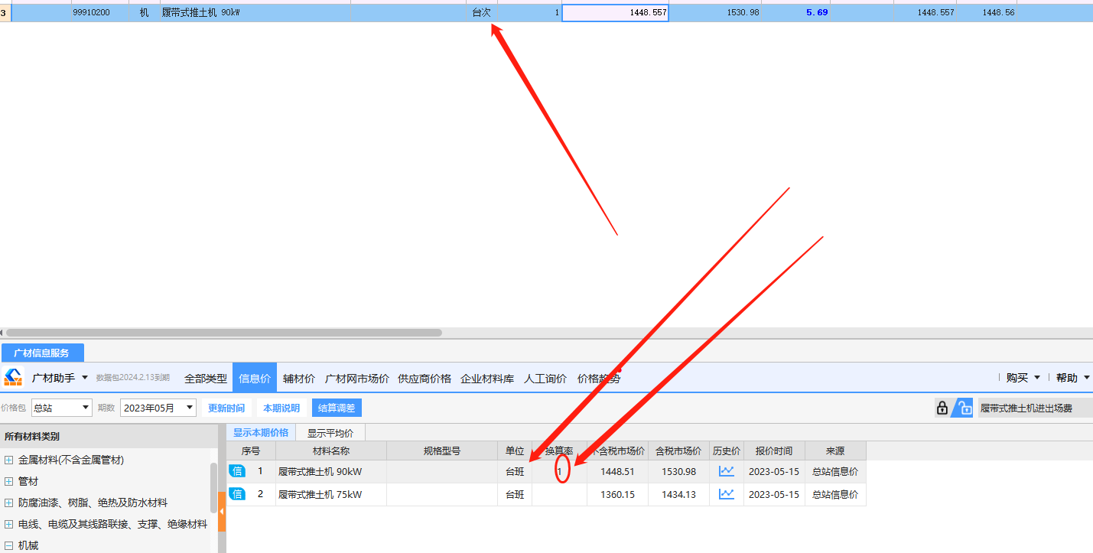
Task: Click the 历史价 column header
Action: pos(727,451)
